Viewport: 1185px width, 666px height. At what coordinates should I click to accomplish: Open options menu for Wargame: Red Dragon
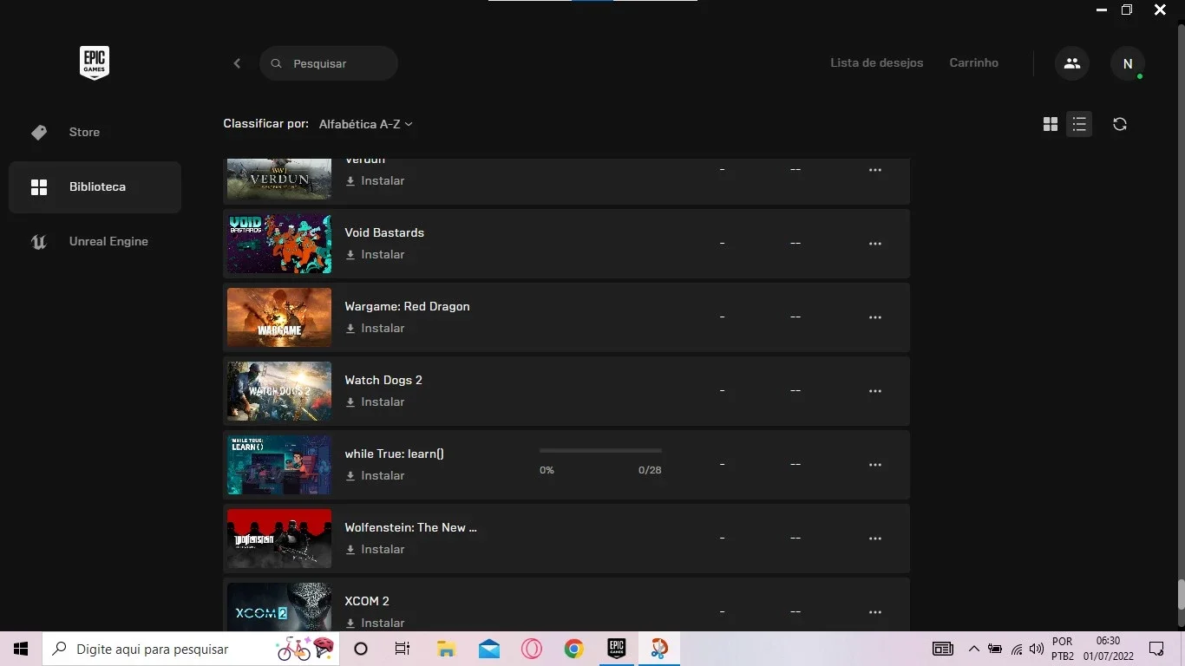(x=875, y=317)
